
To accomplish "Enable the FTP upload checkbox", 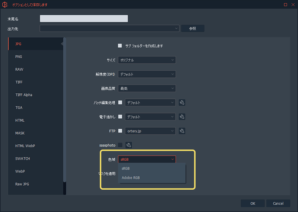I will pyautogui.click(x=120, y=131).
